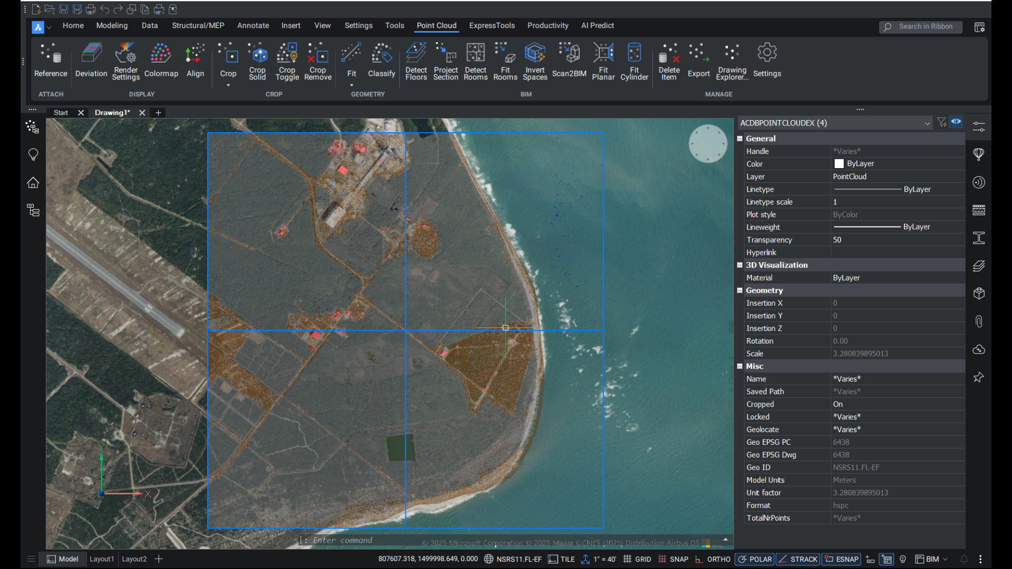Open the ACDBPOINTCLOUDEX selection dropdown
1012x569 pixels.
(928, 123)
